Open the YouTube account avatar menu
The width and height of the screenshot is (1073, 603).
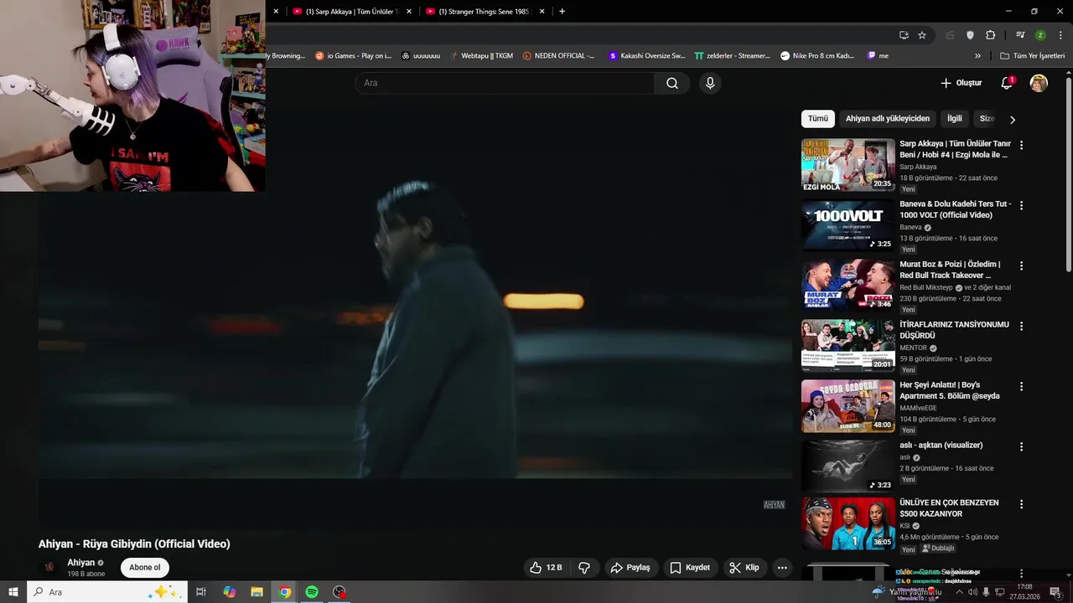click(x=1039, y=83)
